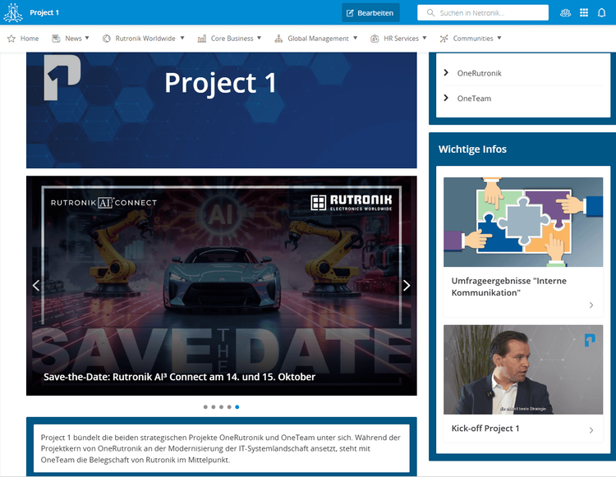This screenshot has width=616, height=477.
Task: Click the Save the Date carousel image
Action: point(222,286)
